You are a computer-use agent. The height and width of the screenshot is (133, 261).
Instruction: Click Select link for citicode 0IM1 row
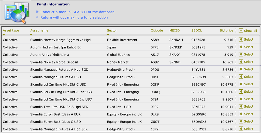(x=249, y=77)
